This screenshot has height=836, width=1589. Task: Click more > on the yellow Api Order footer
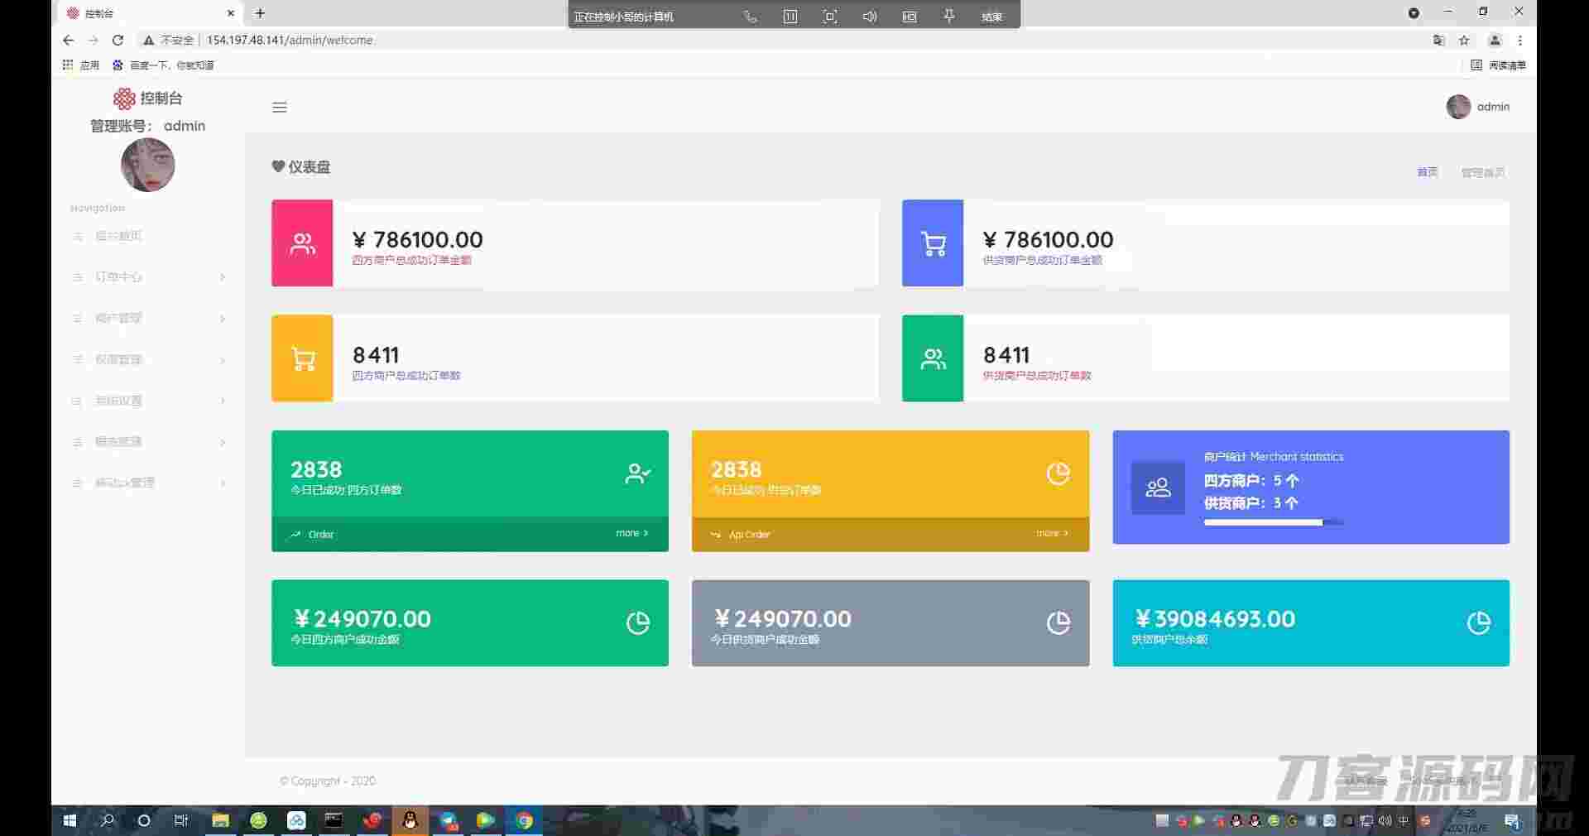(1053, 533)
